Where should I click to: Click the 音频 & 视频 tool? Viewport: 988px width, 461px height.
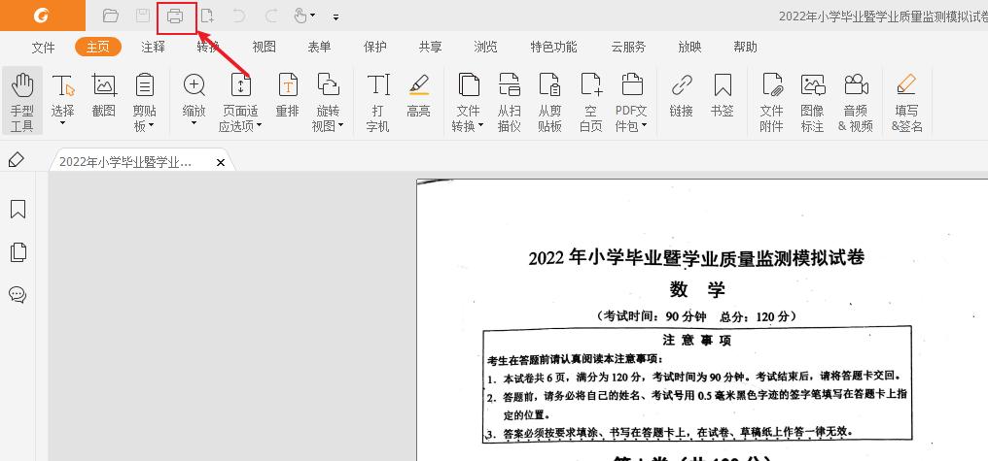point(856,102)
